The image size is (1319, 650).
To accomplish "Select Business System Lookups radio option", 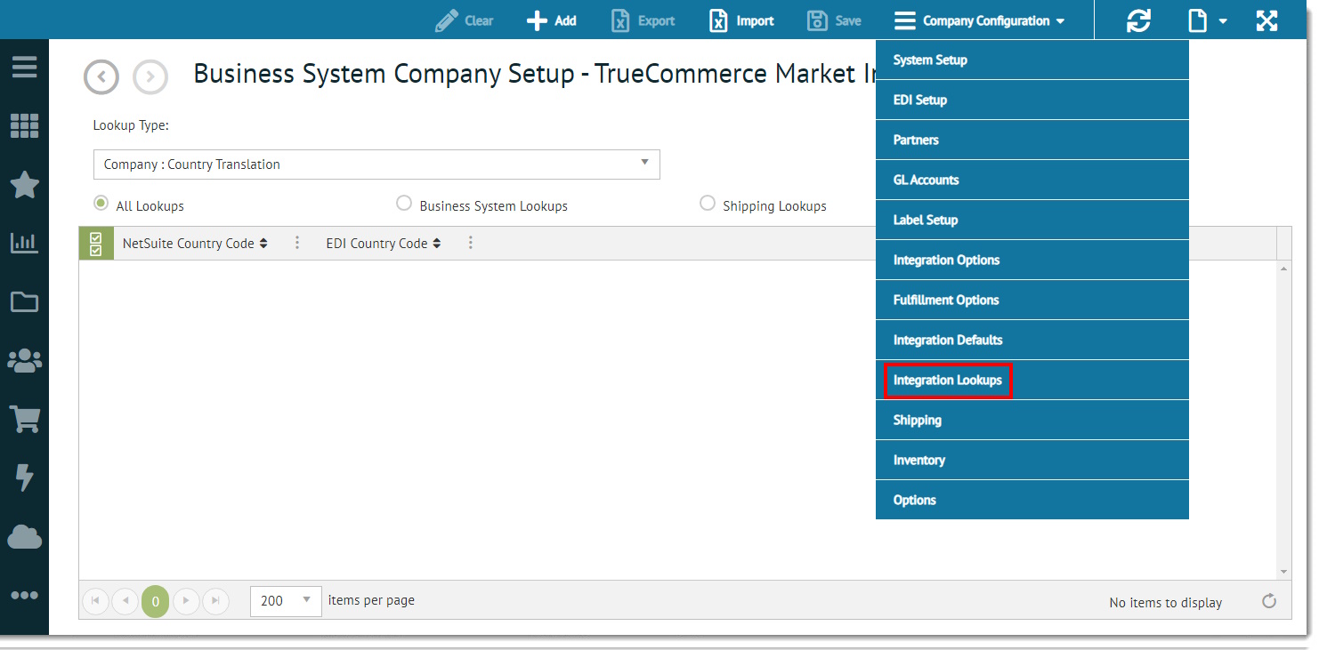I will (x=404, y=204).
